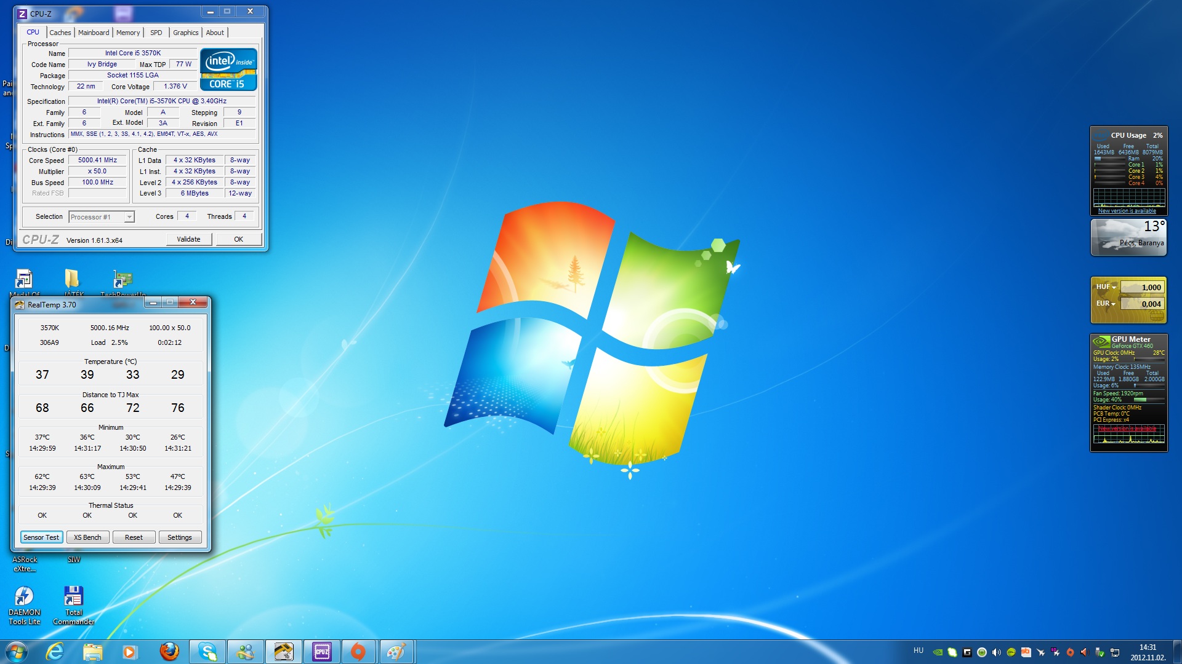Click the Validate button in CPU-Z
The width and height of the screenshot is (1182, 664).
coord(188,239)
